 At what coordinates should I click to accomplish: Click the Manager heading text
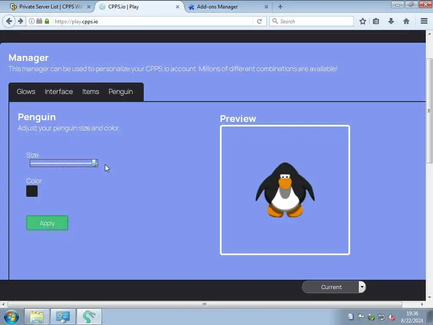[x=28, y=58]
